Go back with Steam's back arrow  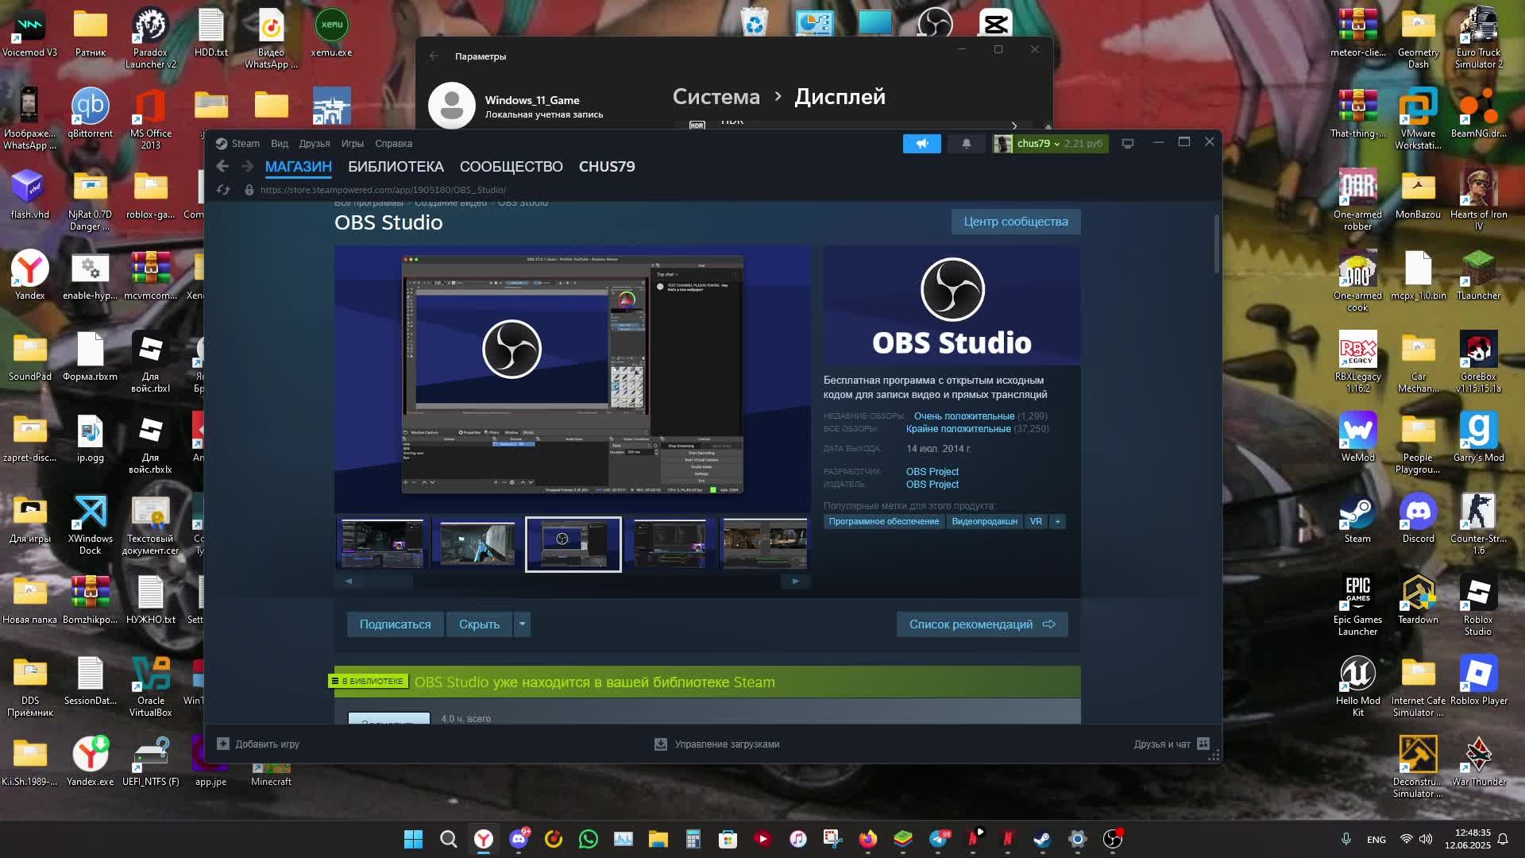222,166
